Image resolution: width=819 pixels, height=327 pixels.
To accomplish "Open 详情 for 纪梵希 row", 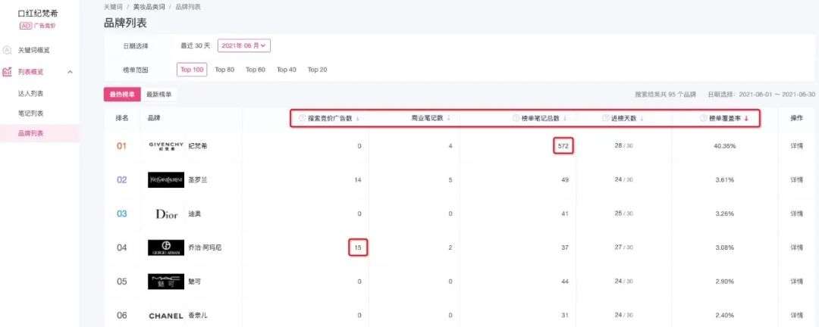I will [x=796, y=146].
